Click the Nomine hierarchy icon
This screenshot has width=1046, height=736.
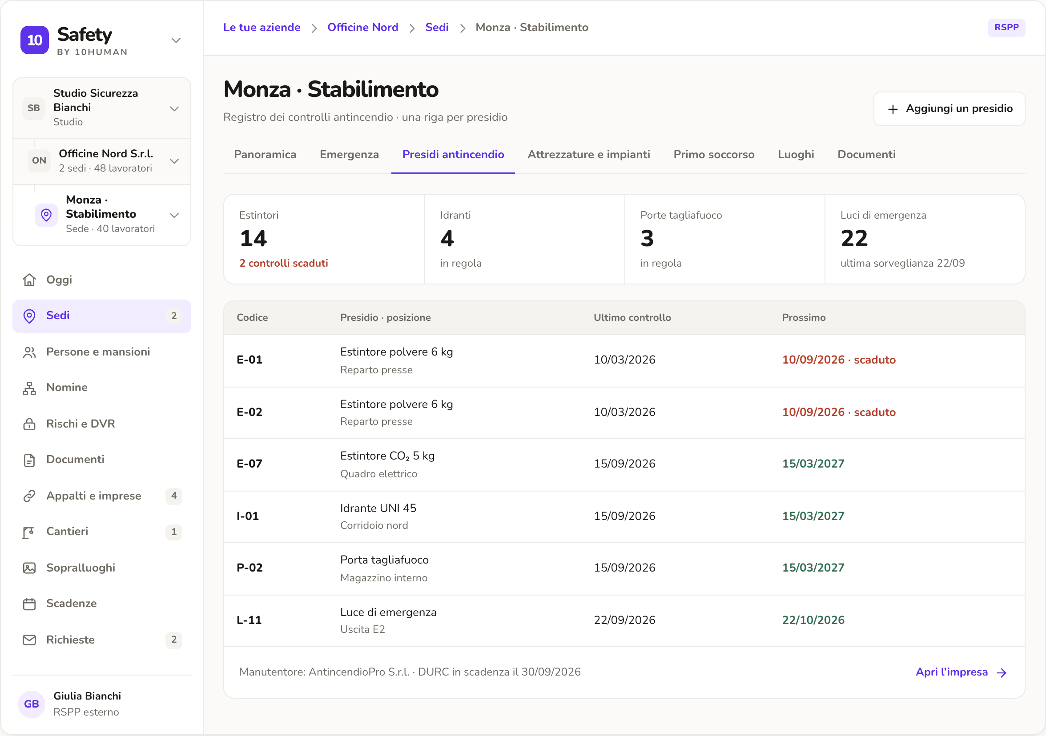[x=30, y=388]
